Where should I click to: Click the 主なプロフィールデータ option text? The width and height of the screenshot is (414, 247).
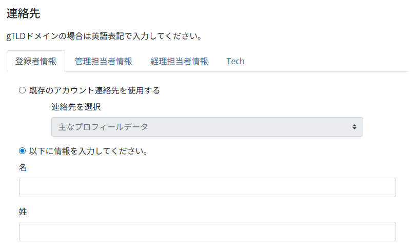click(103, 127)
